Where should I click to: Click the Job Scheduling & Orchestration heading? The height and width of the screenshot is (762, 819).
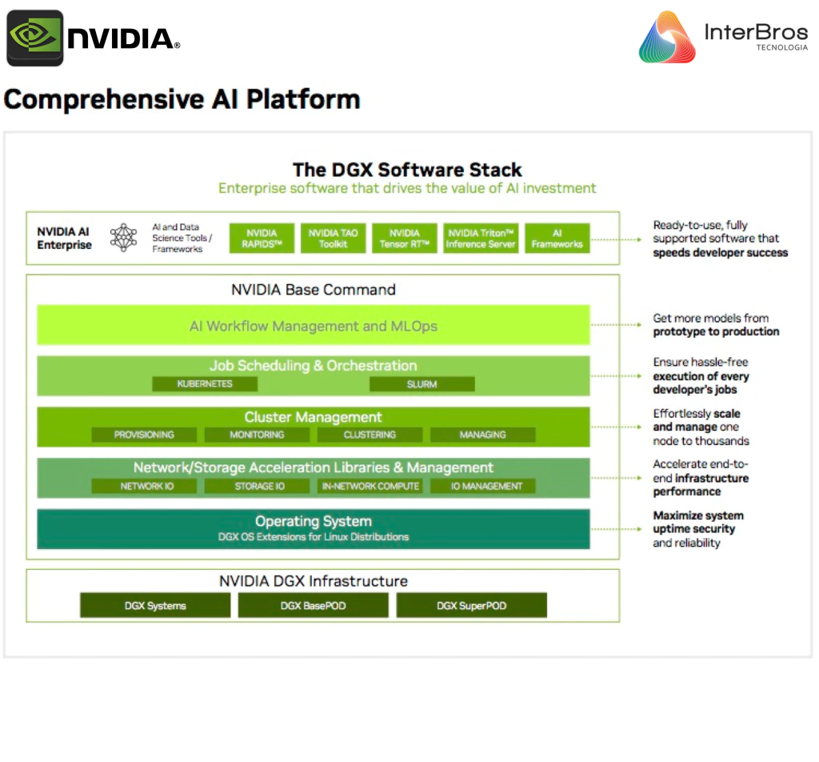tap(314, 365)
